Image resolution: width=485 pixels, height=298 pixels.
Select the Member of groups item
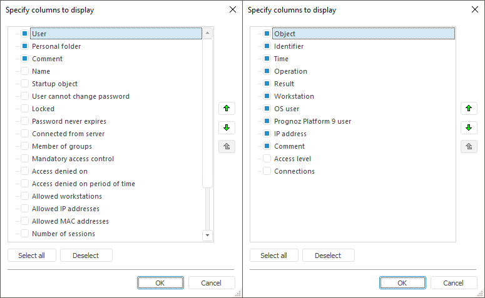(x=62, y=146)
